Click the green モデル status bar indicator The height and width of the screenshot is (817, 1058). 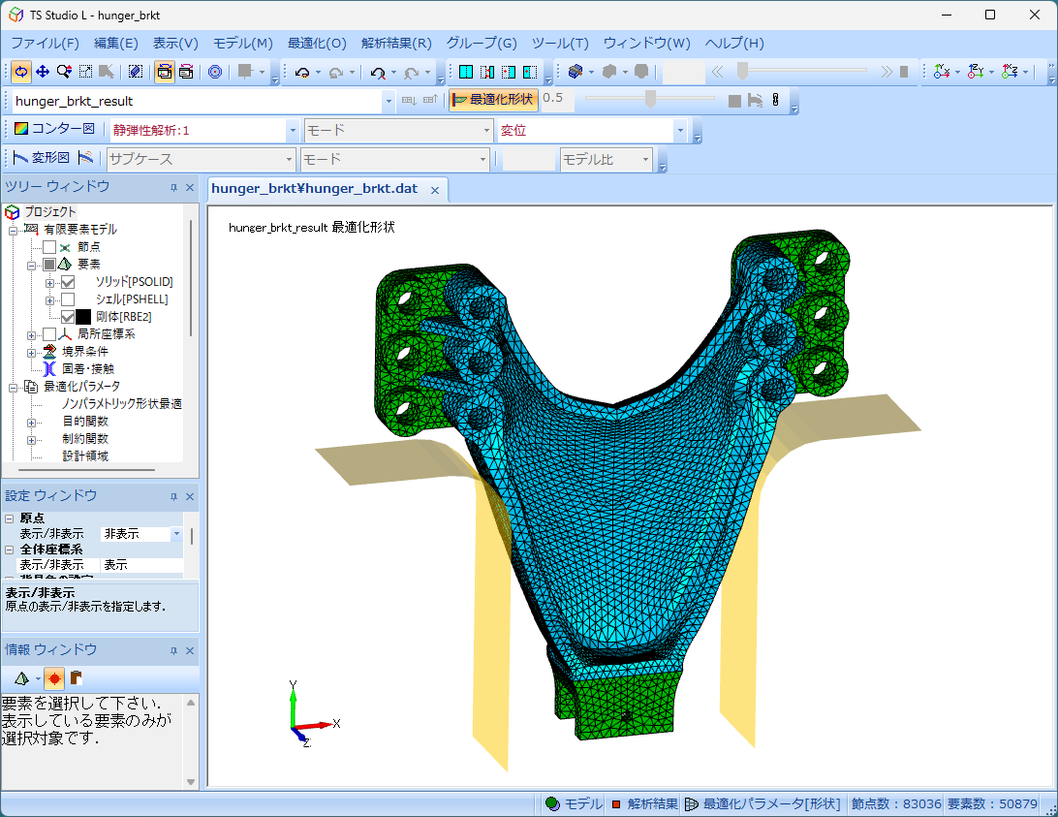pyautogui.click(x=573, y=803)
